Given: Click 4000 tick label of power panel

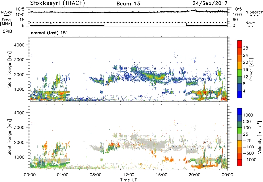Looking at the screenshot, I should point(19,45).
